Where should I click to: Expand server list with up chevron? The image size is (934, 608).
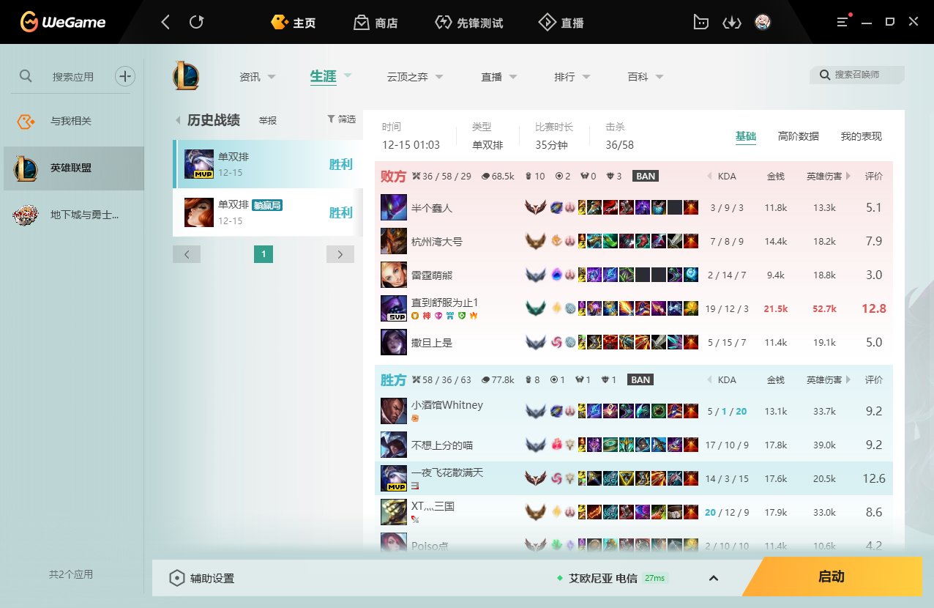[714, 578]
